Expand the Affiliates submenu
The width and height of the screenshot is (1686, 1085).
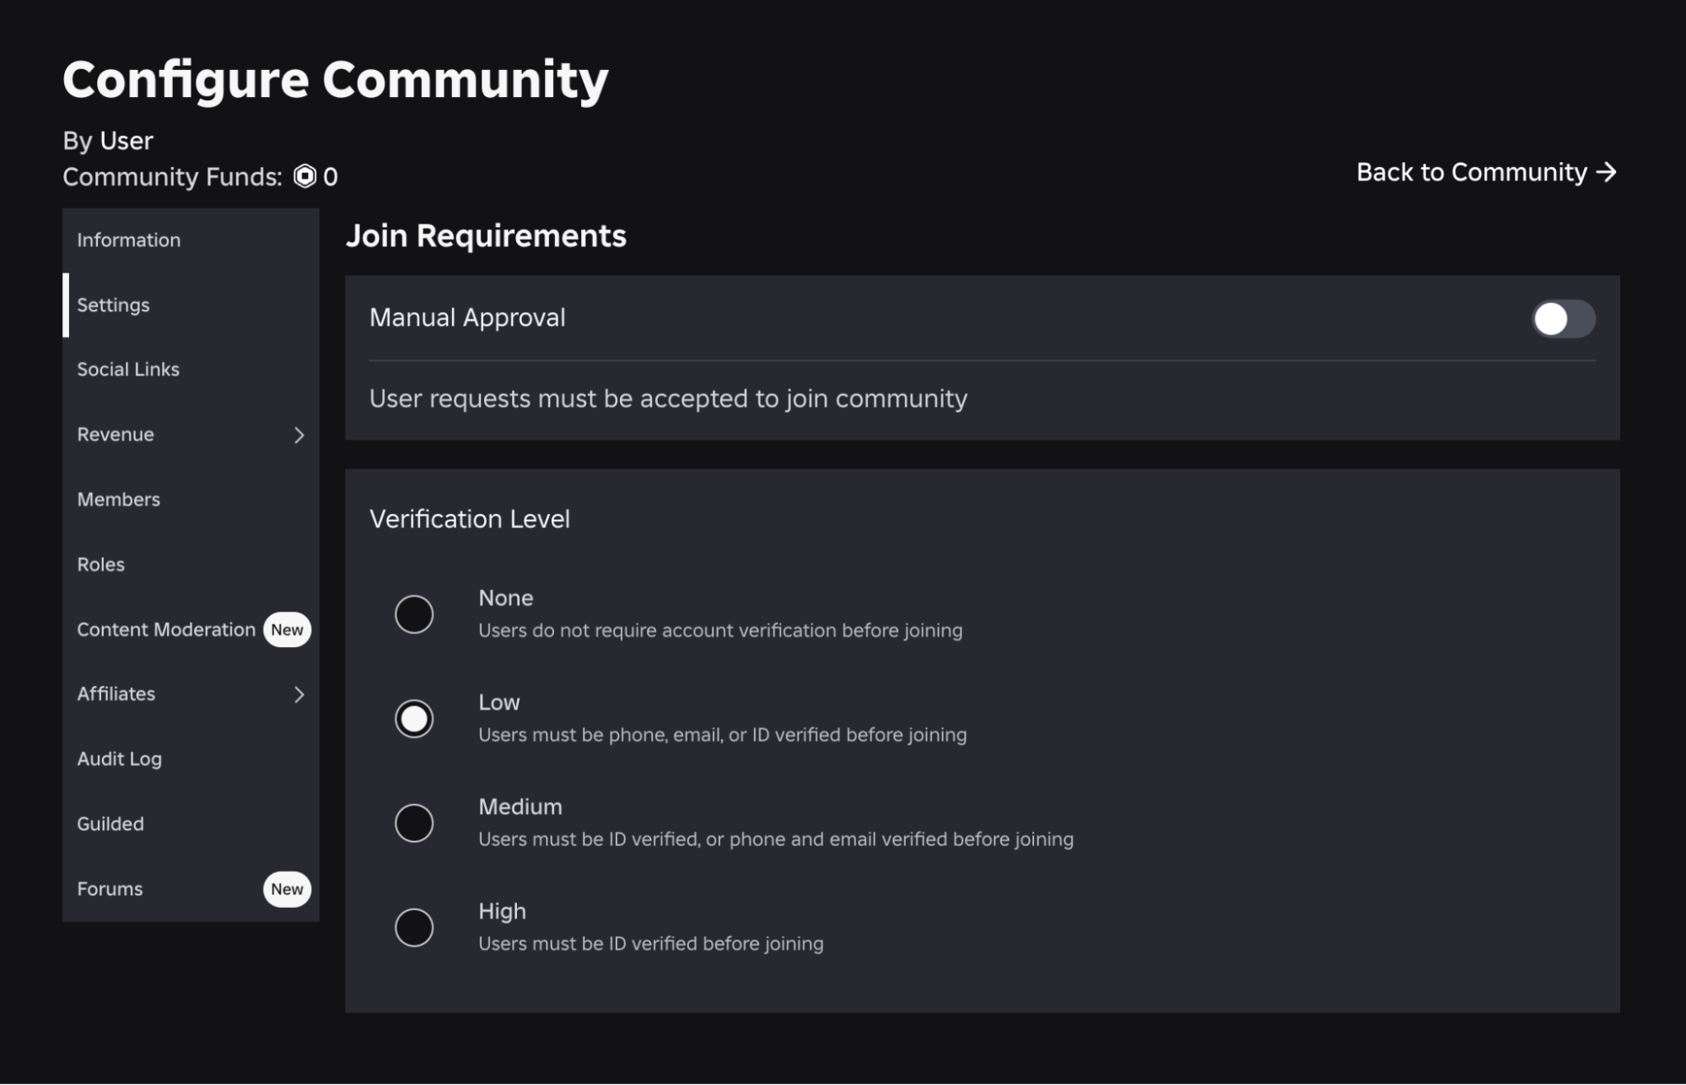(x=300, y=694)
